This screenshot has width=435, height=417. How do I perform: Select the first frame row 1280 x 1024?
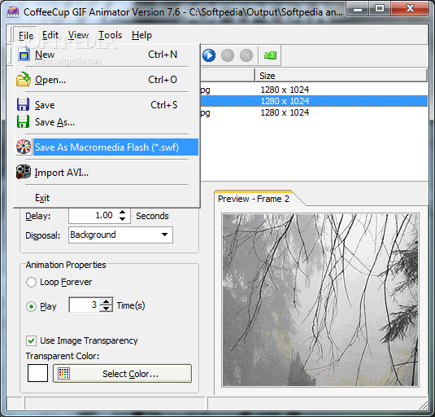(x=314, y=90)
